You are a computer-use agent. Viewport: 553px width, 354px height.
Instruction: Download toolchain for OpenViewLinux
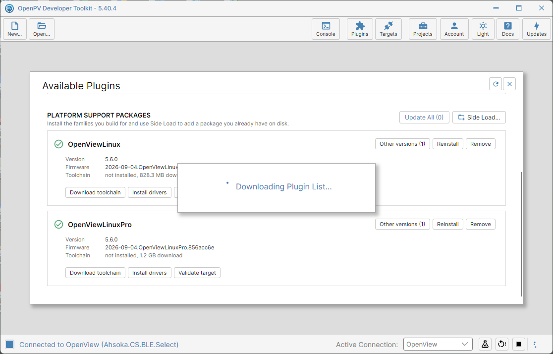[x=95, y=192]
